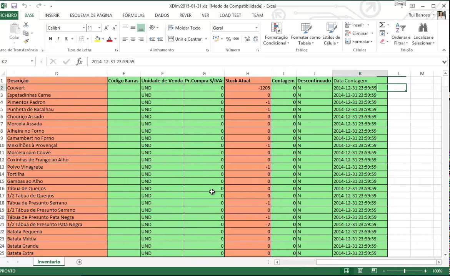This screenshot has height=276, width=450.
Task: Click the Save icon in quick access toolbar
Action: pos(14,5)
